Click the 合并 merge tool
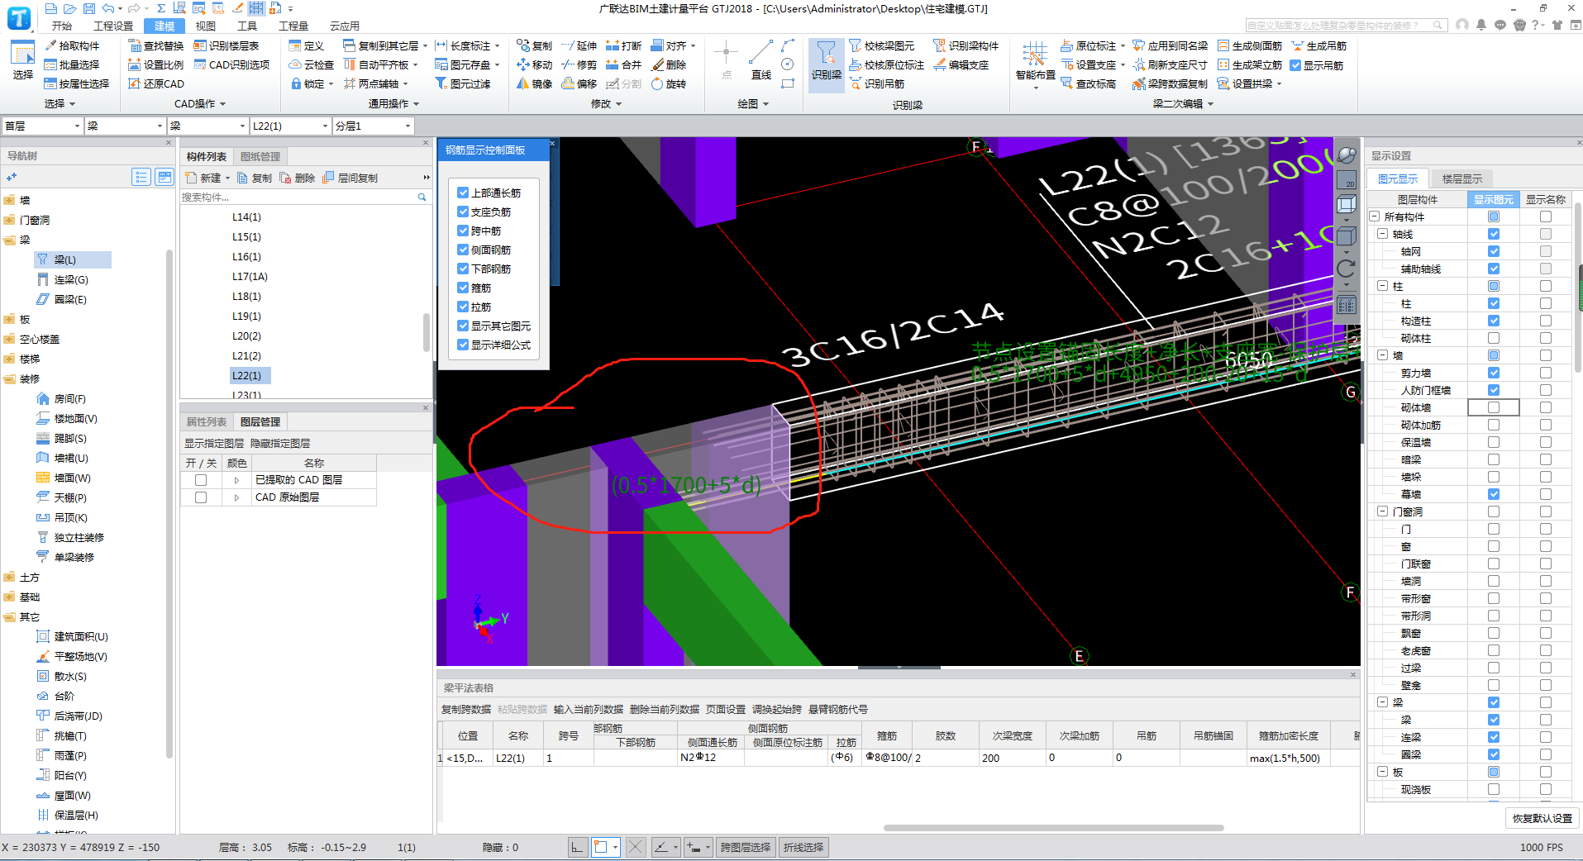This screenshot has height=861, width=1583. [623, 64]
